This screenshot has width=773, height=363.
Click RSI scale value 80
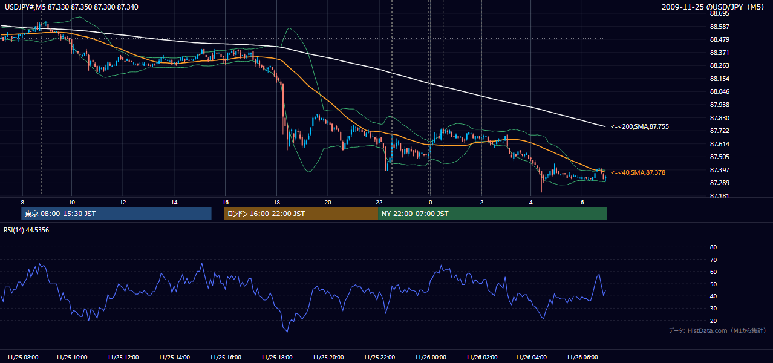(x=713, y=247)
